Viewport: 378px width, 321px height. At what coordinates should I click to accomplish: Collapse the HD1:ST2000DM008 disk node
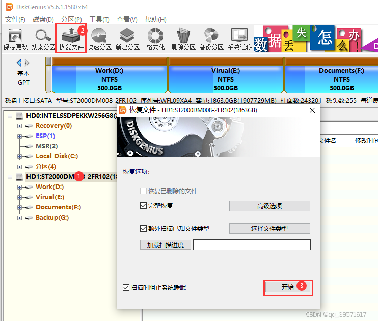click(x=10, y=177)
